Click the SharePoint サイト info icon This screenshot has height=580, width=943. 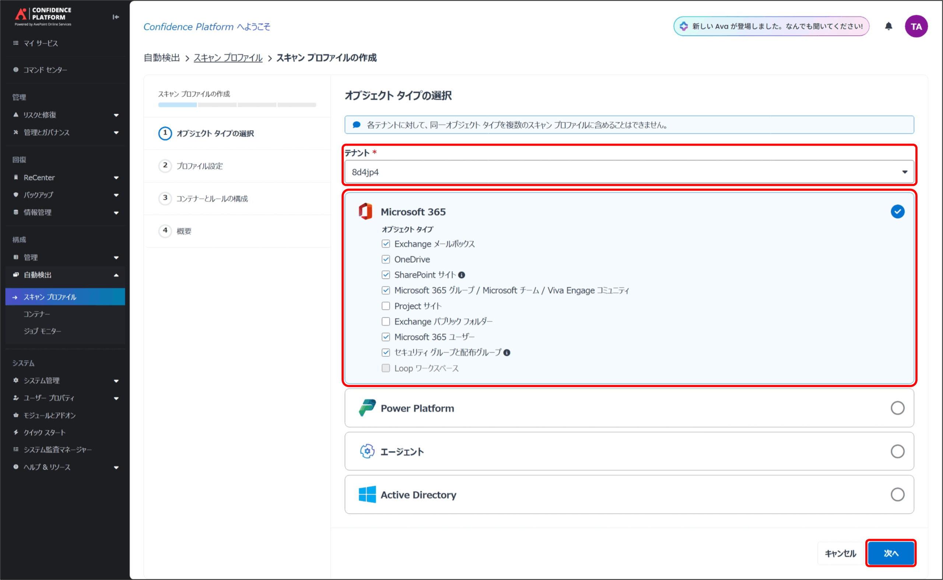click(x=462, y=275)
